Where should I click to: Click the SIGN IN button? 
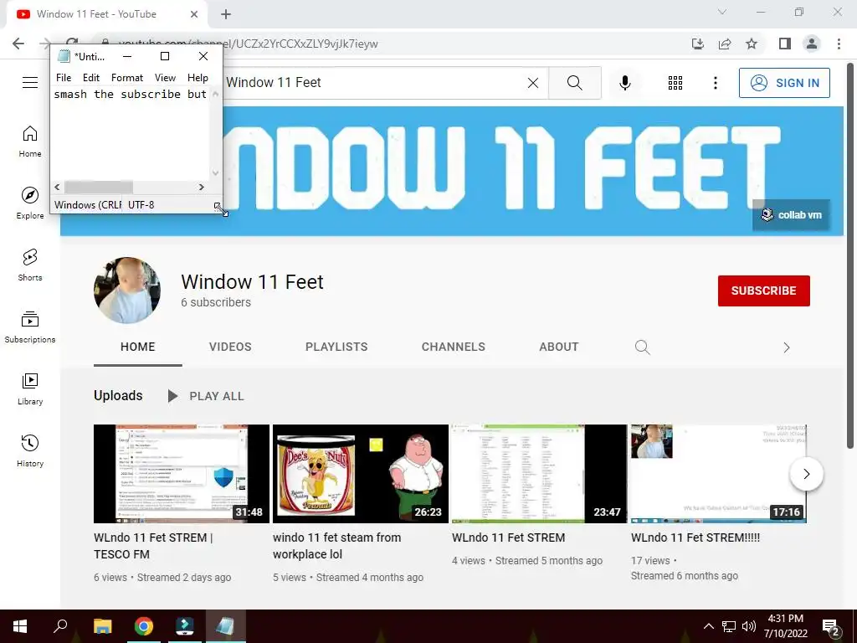click(784, 83)
